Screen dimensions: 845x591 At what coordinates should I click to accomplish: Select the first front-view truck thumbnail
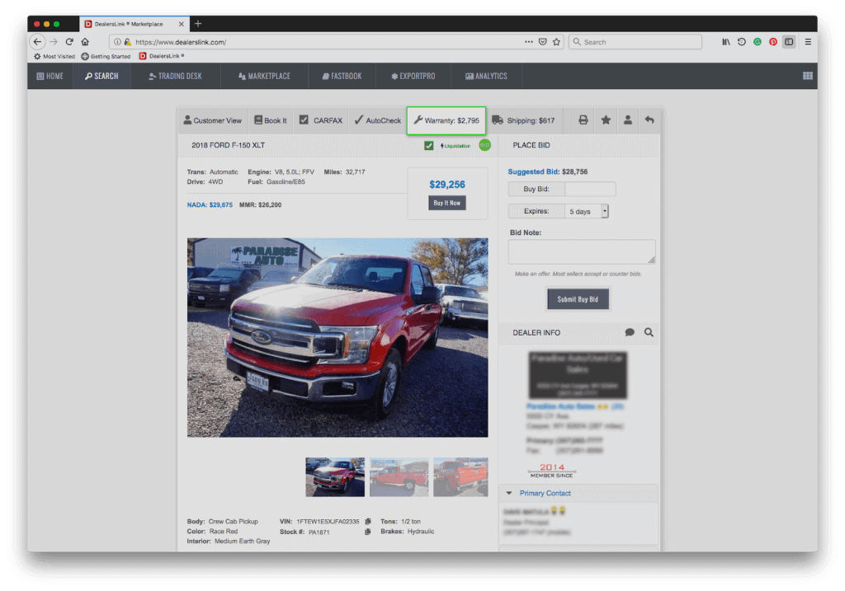point(335,477)
